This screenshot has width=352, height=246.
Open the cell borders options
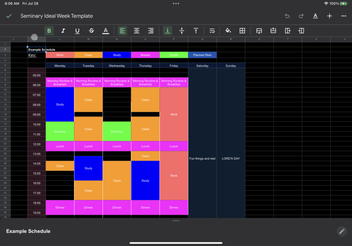242,31
